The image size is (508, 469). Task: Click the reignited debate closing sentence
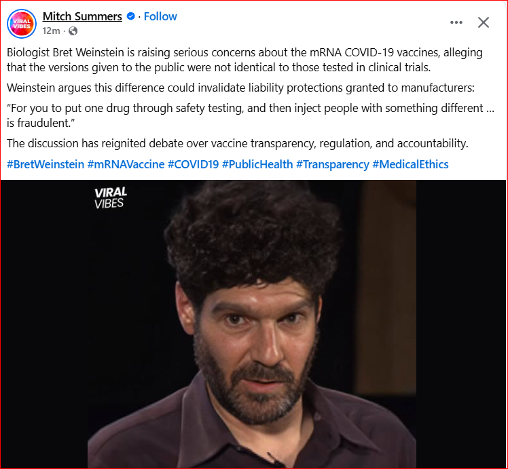(238, 143)
